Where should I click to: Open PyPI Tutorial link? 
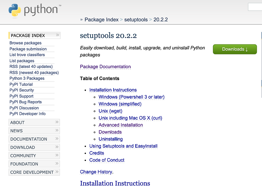(x=21, y=84)
